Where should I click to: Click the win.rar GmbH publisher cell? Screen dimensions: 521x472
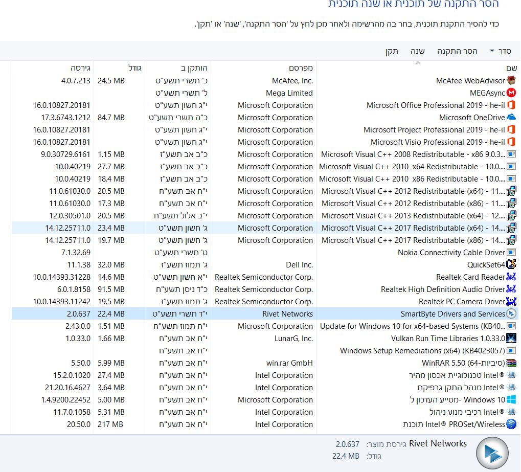tap(289, 363)
